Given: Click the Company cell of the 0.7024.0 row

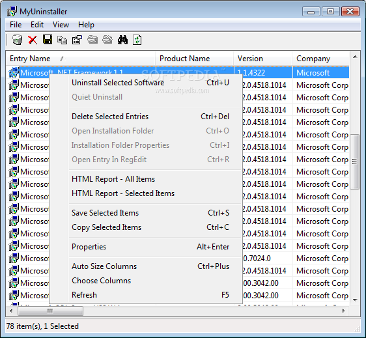Looking at the screenshot, I should pos(320,259).
